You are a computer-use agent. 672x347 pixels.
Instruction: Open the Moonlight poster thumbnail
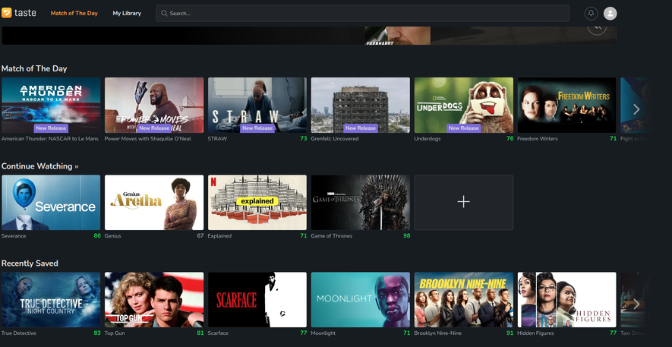(360, 299)
